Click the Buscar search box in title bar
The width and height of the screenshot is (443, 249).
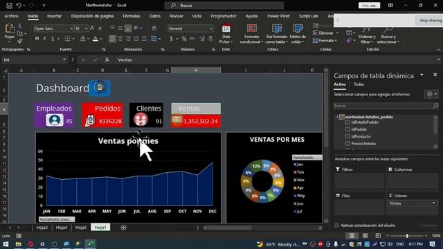click(224, 6)
